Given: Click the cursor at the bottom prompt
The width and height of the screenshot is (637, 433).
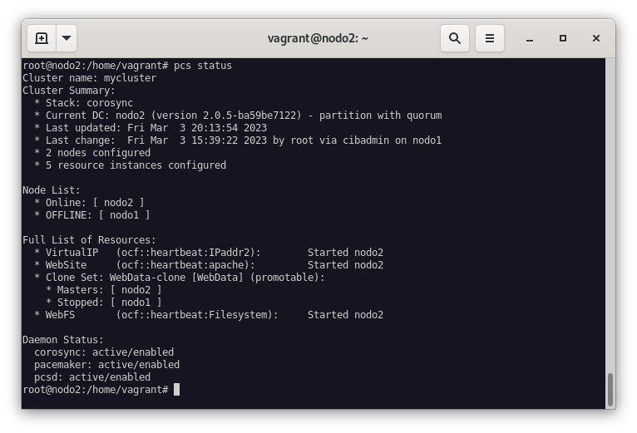Looking at the screenshot, I should pos(176,390).
